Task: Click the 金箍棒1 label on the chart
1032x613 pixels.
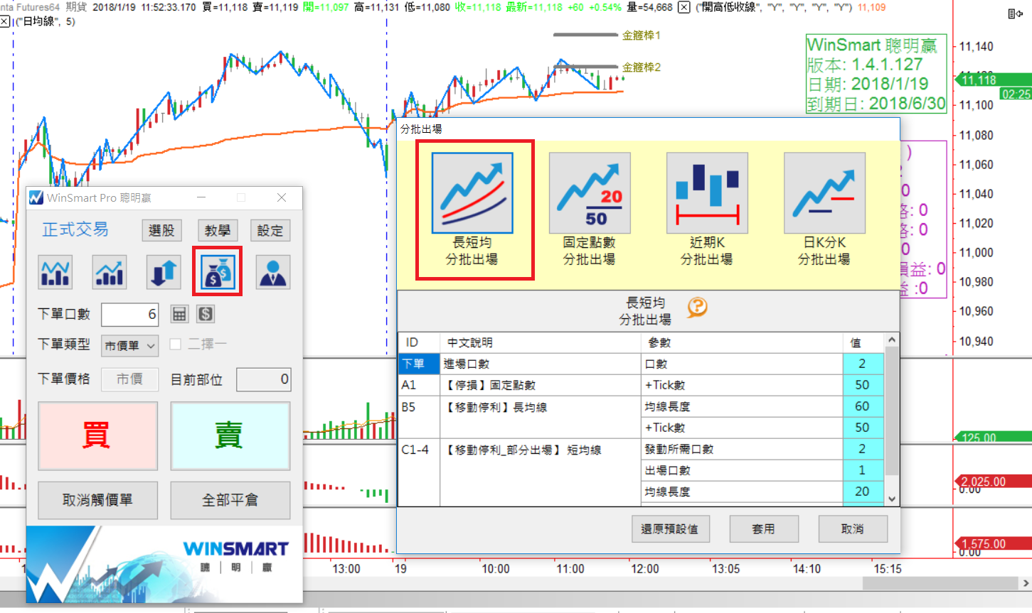Action: click(642, 35)
